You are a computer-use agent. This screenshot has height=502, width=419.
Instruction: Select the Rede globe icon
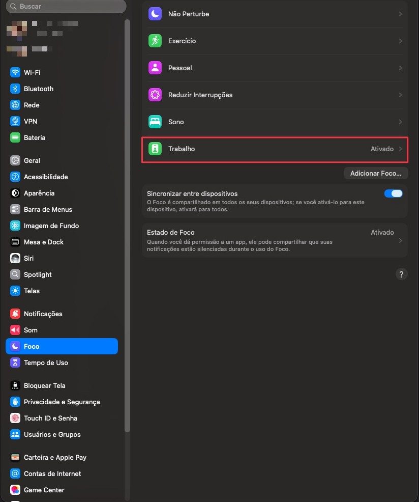click(x=15, y=105)
